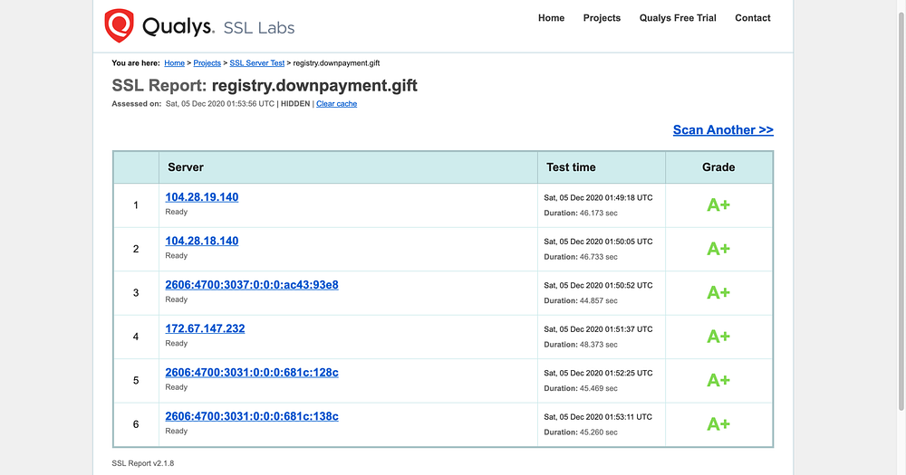This screenshot has width=906, height=475.
Task: Open server 2606:4700:3031:0:0:0:681c:128c report
Action: [x=252, y=372]
